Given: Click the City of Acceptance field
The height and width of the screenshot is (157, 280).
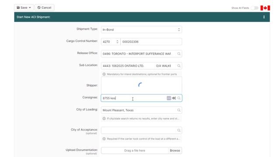Looking at the screenshot, I should [x=141, y=130].
